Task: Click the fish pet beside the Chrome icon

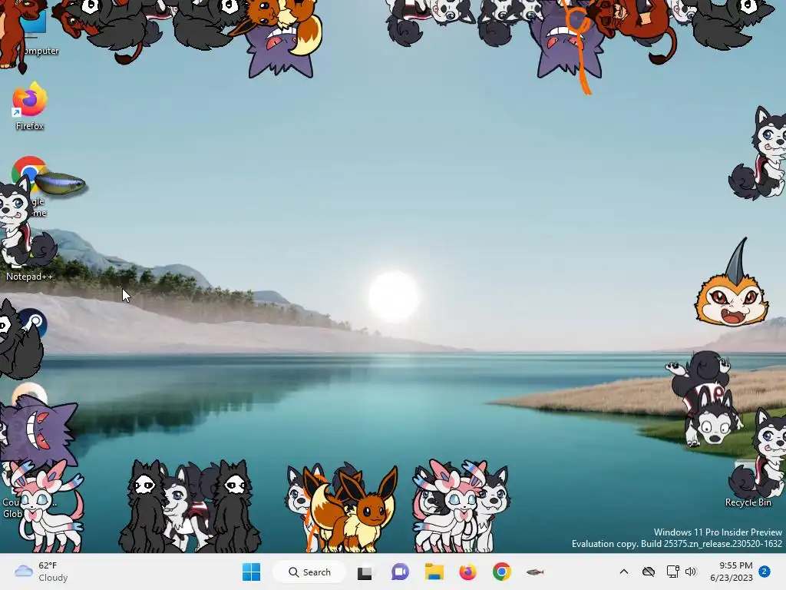Action: [60, 184]
